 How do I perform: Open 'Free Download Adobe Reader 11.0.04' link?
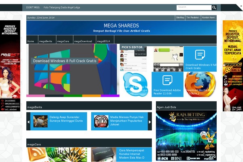click(x=167, y=92)
